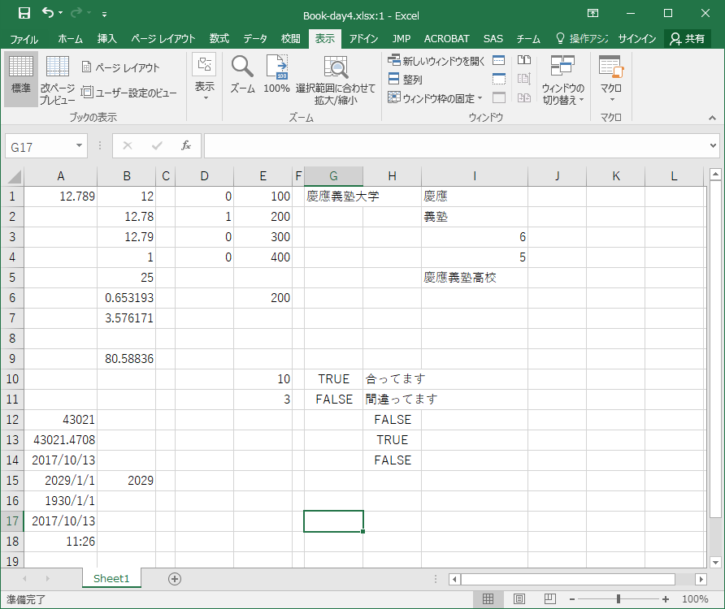
Task: Open the データ ribbon tab
Action: point(255,39)
